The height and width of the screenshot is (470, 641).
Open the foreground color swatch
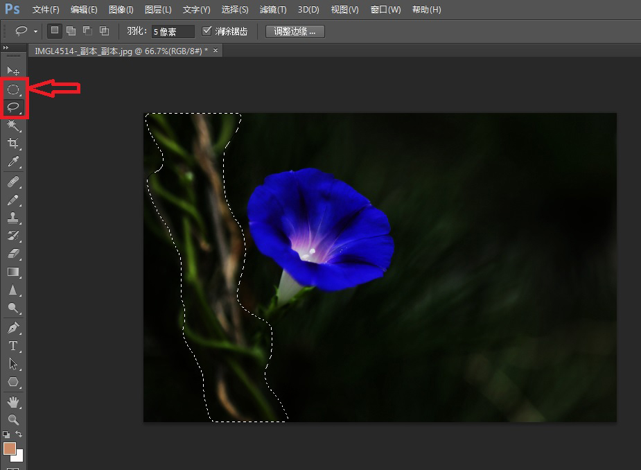tap(10, 449)
